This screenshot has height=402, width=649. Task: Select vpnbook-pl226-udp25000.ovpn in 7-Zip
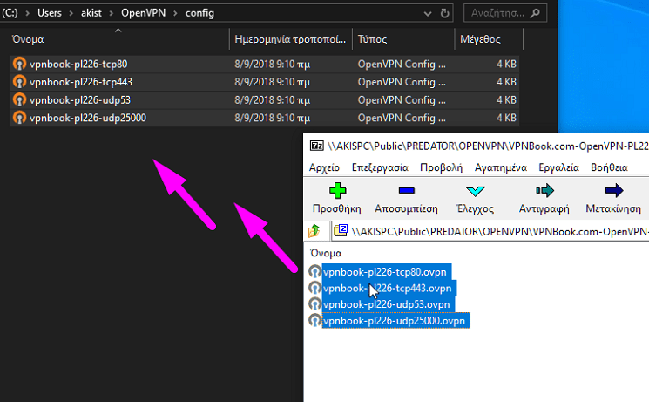pos(396,321)
